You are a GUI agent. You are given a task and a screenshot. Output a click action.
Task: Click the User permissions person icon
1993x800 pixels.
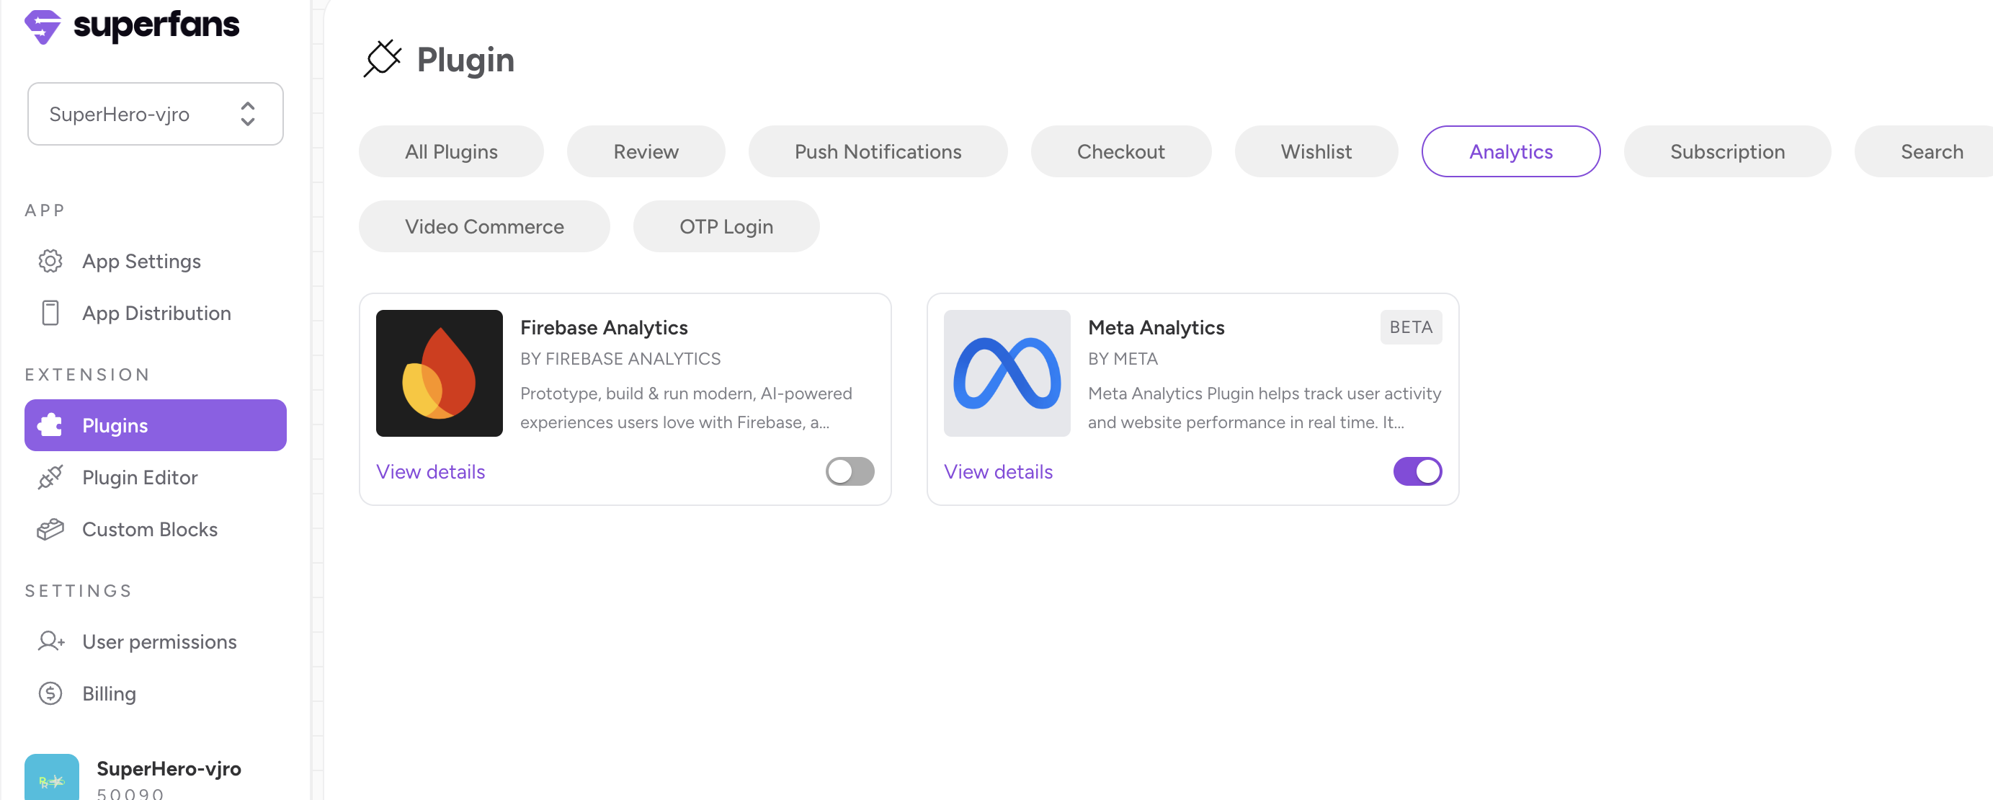50,641
